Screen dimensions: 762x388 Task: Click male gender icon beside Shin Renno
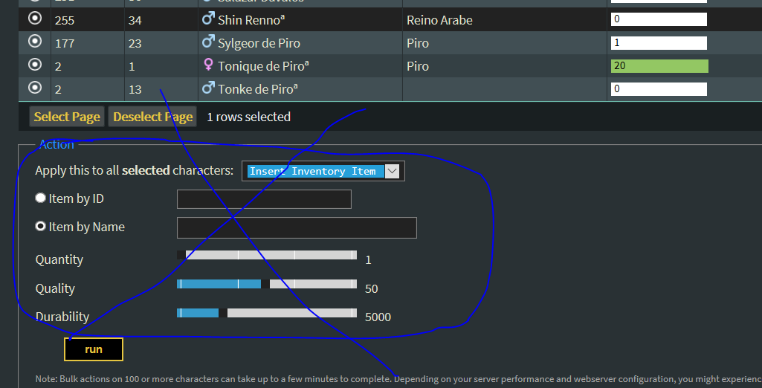click(208, 19)
